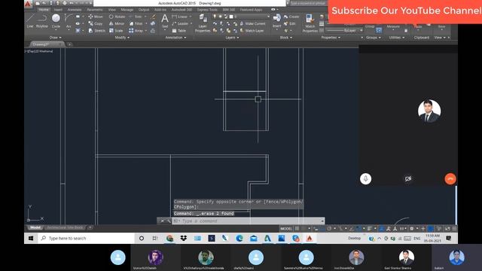The width and height of the screenshot is (482, 271).
Task: Click the Insert block button
Action: (x=276, y=21)
